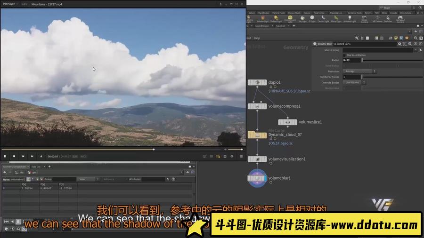Select the Distant Light shelf tool
Viewport: 424px width, 238px height.
point(276,19)
